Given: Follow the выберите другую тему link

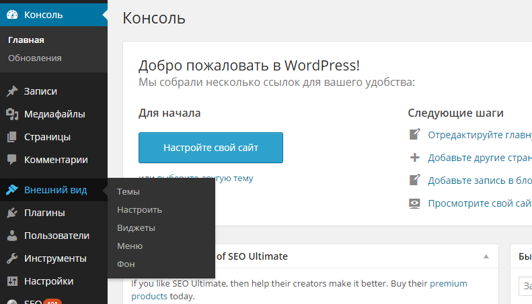Looking at the screenshot, I should [x=234, y=178].
